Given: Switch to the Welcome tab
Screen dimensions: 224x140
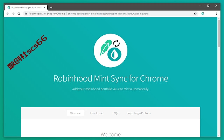Looking at the screenshot, I should click(x=76, y=113).
